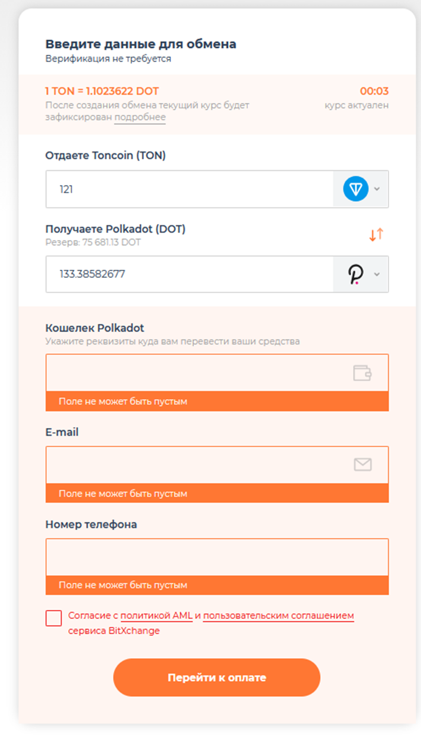Expand the Polkadot currency dropdown chevron

[377, 275]
